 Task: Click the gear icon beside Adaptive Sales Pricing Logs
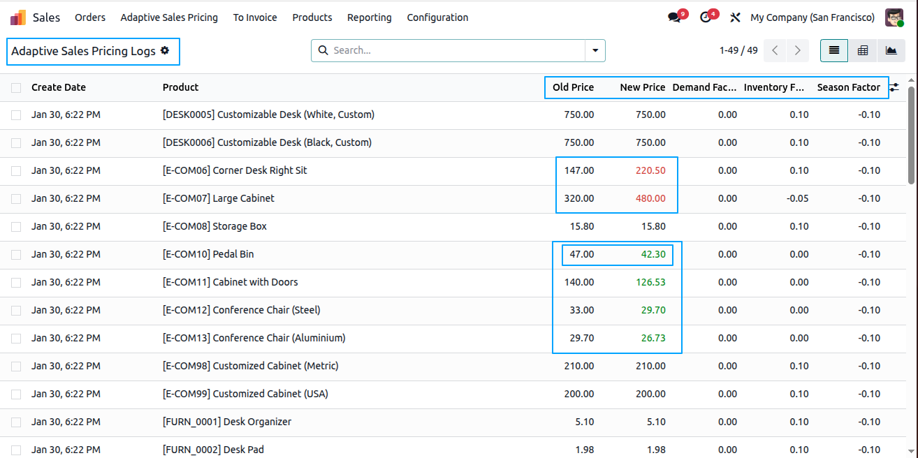click(165, 51)
